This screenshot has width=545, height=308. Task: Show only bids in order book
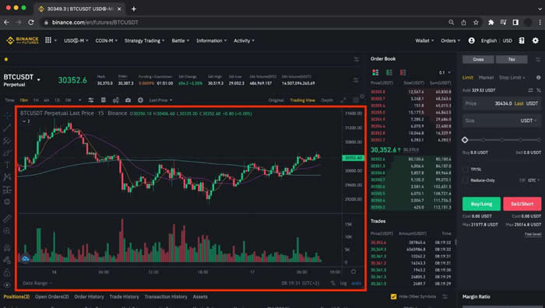[x=389, y=72]
